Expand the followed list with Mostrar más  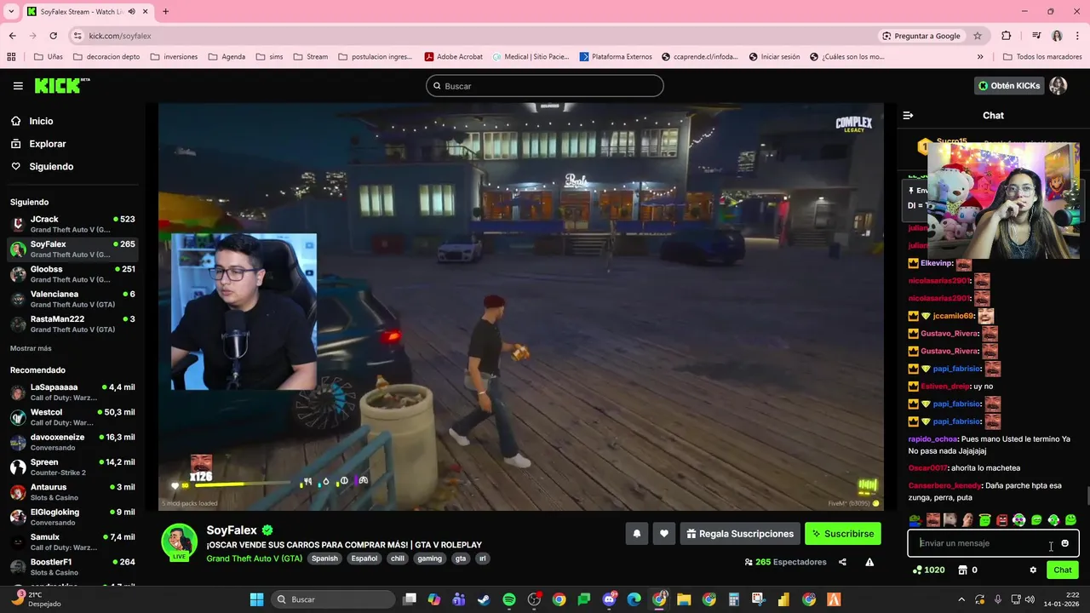(x=31, y=348)
